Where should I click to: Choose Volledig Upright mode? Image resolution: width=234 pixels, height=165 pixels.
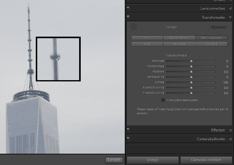tap(211, 44)
